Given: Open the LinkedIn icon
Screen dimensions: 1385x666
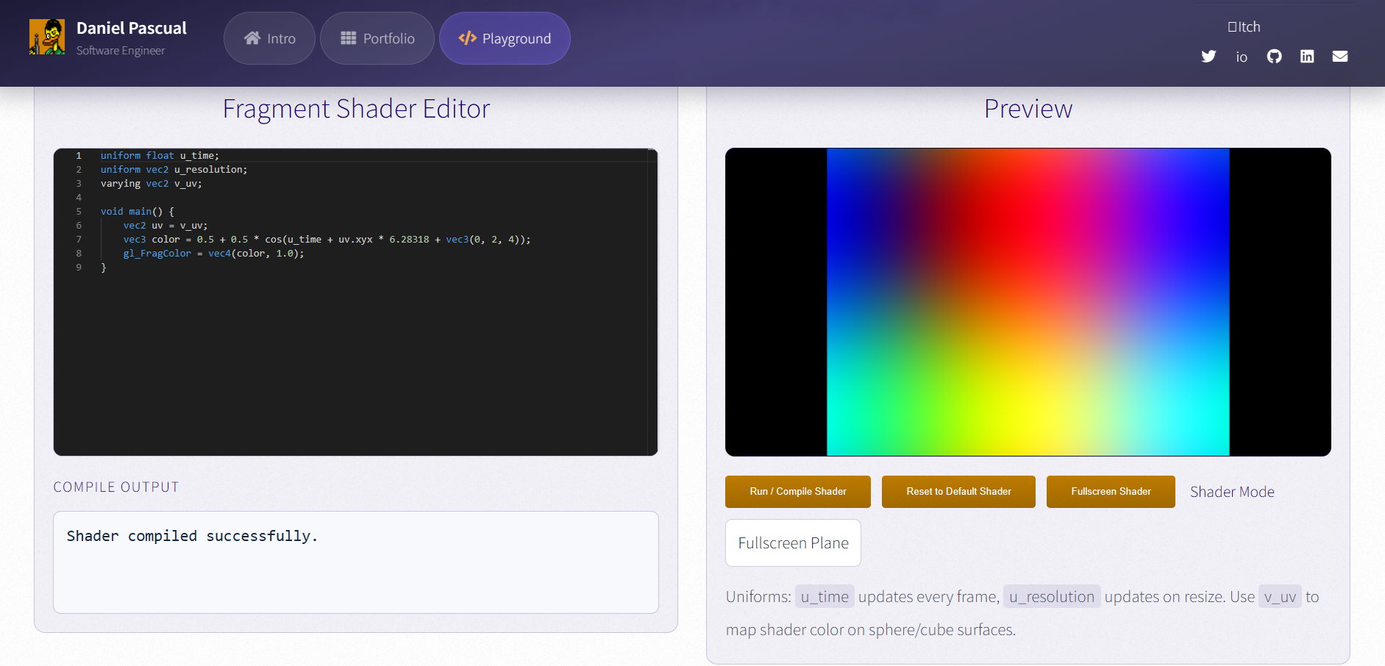Looking at the screenshot, I should tap(1308, 56).
